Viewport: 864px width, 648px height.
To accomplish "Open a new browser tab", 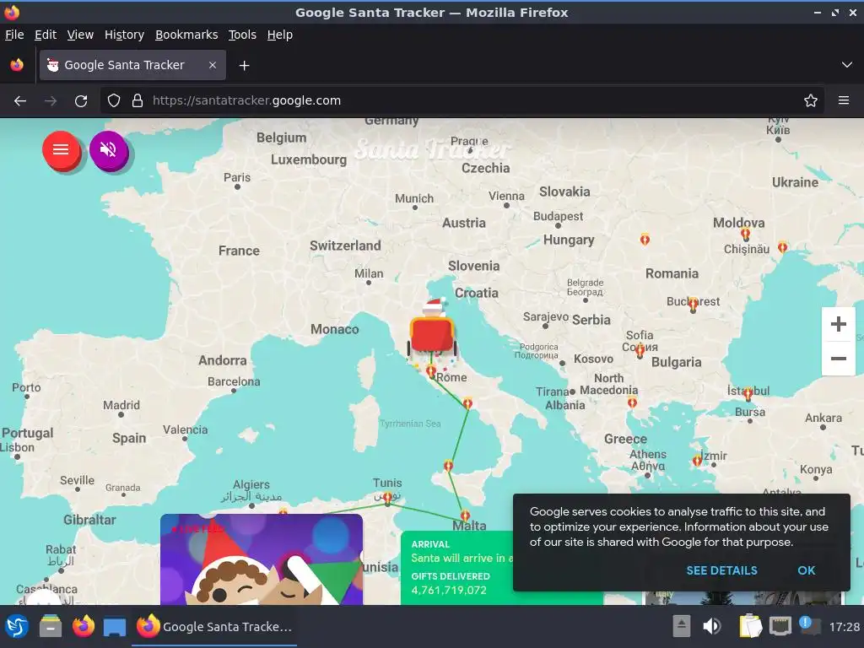I will pos(244,66).
